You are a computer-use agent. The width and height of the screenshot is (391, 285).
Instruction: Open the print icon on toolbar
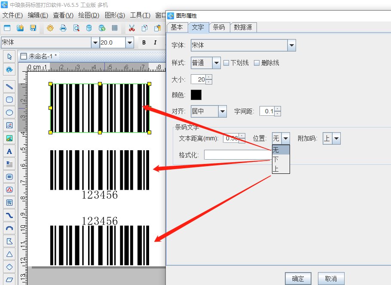[63, 28]
